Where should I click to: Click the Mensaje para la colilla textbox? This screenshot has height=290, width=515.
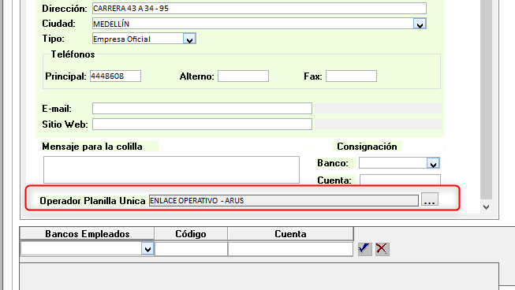171,169
